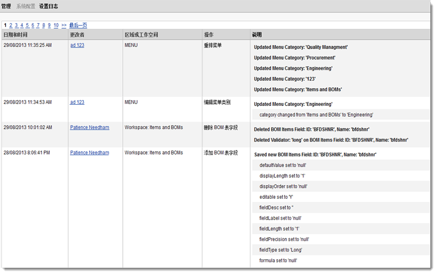The image size is (436, 274).
Task: Click the >> next pages link
Action: 64,25
